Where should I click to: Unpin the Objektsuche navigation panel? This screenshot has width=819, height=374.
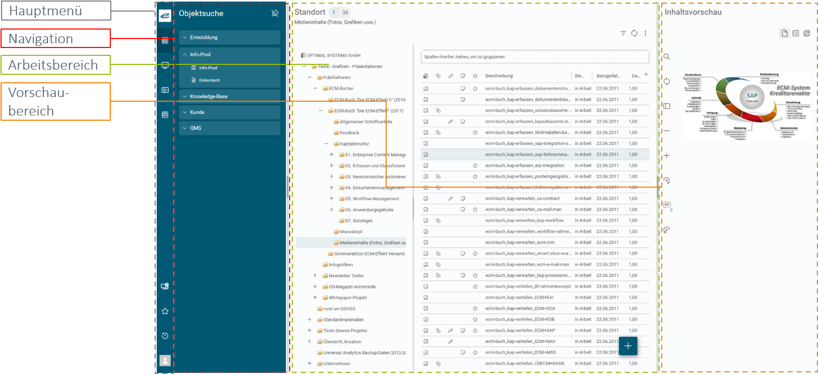pyautogui.click(x=274, y=14)
